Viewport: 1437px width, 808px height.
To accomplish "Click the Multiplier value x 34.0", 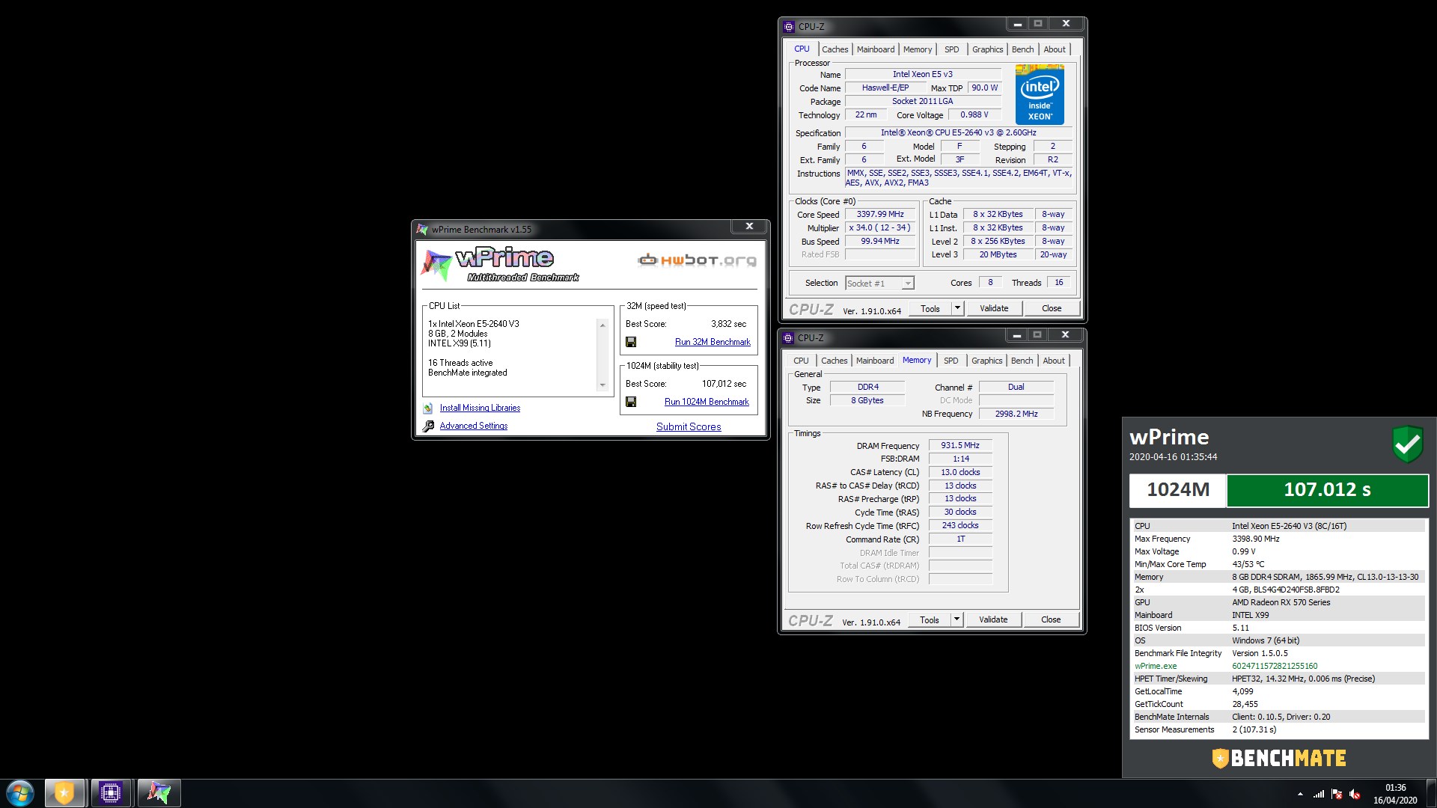I will tap(880, 227).
